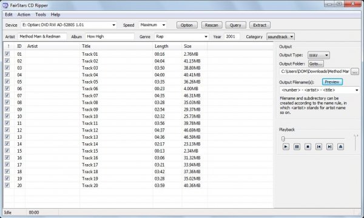Skip to previous track

(318, 147)
